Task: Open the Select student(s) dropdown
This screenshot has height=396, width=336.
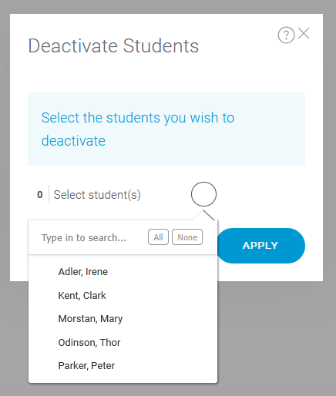Action: tap(97, 195)
